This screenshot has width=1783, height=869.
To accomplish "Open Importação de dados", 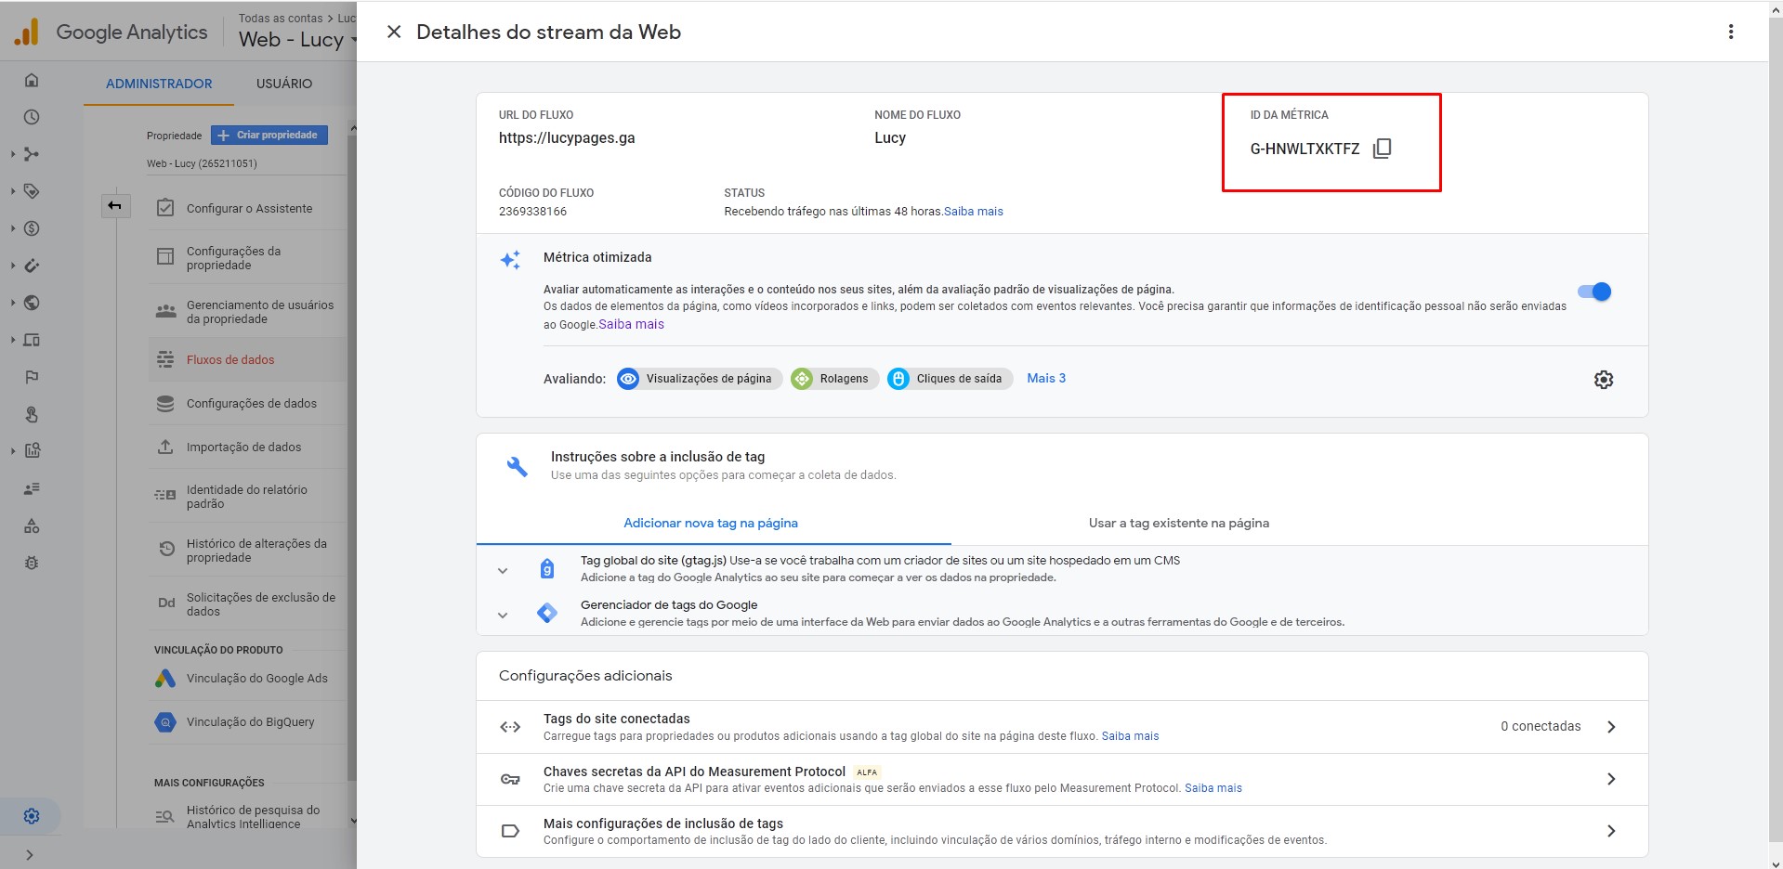I will tap(247, 447).
